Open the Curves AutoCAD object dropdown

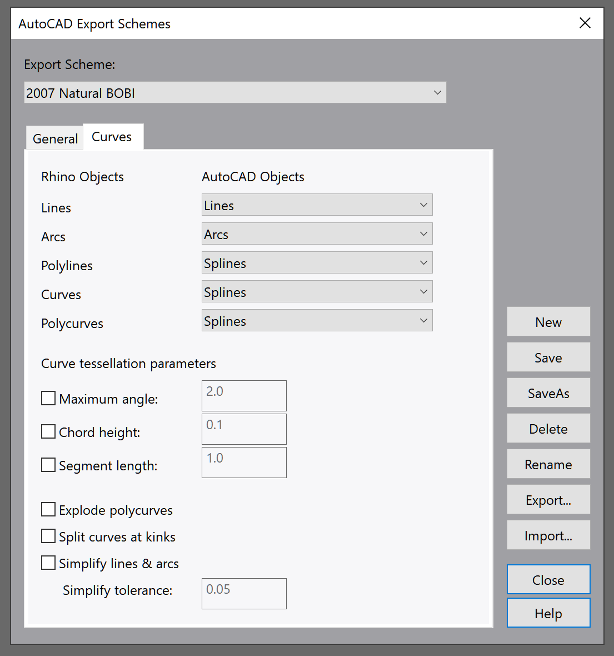(317, 292)
